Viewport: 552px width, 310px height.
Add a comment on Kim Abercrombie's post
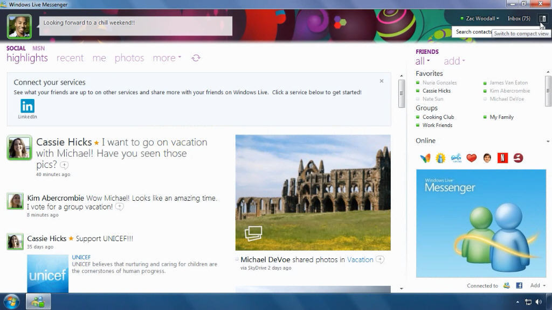coord(120,207)
